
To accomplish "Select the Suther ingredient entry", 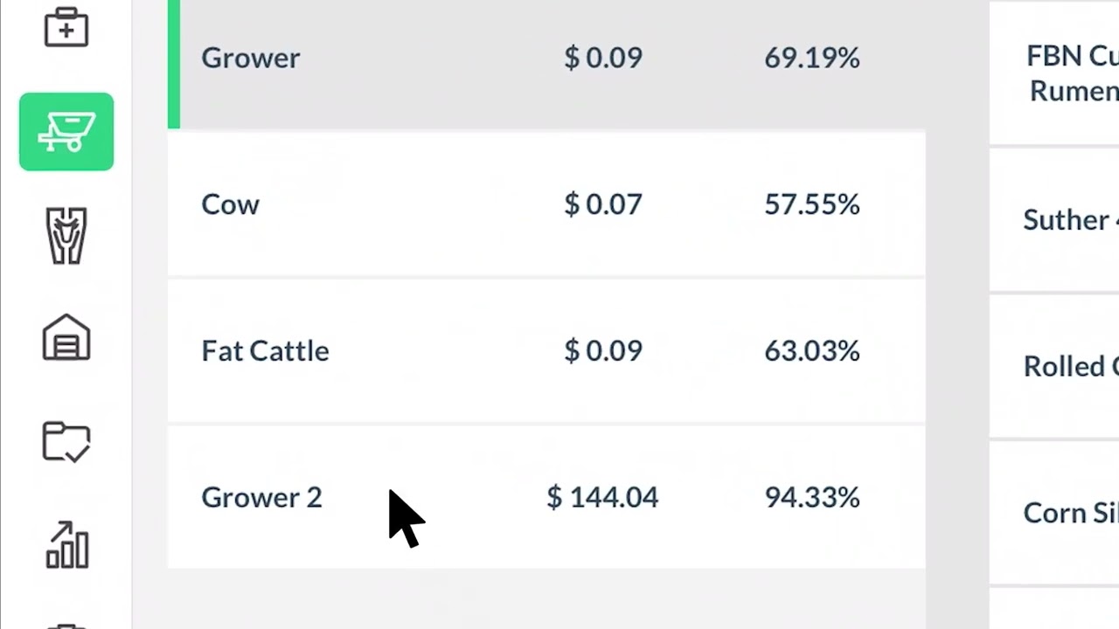I will coord(1070,220).
